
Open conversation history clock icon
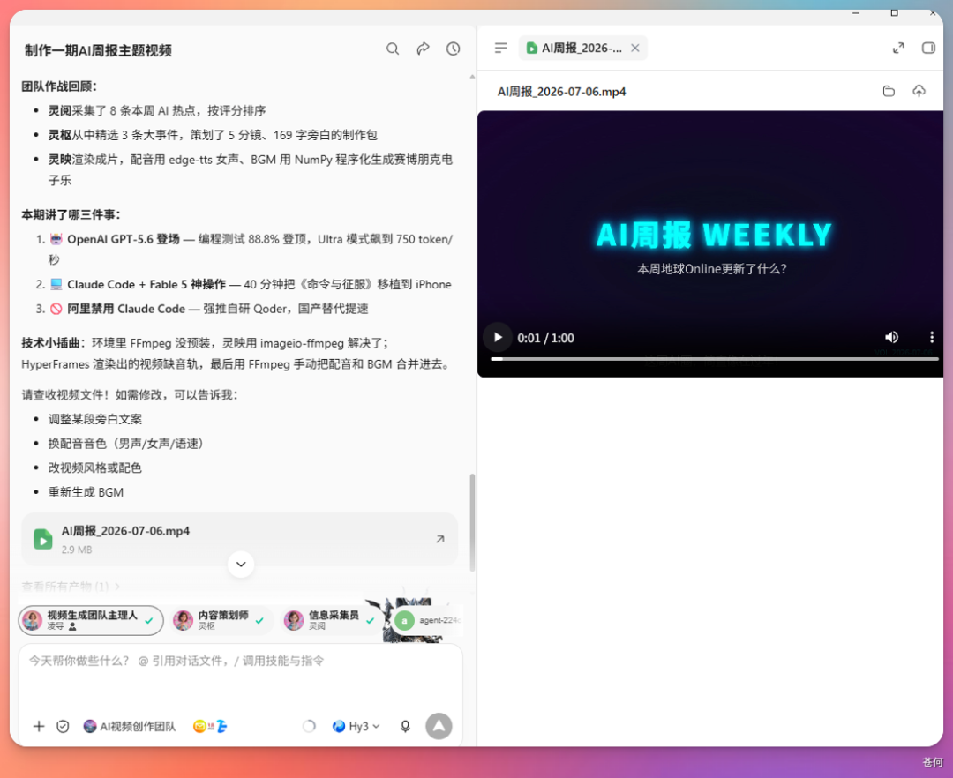click(x=453, y=49)
